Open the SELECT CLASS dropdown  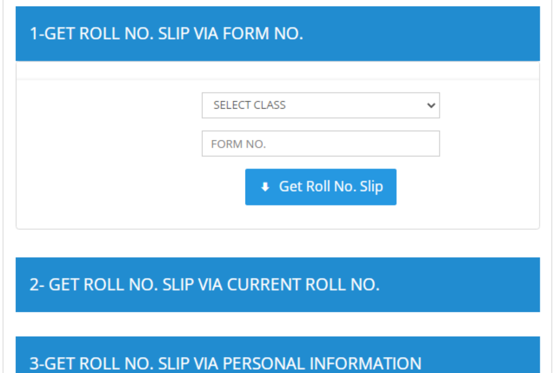pyautogui.click(x=321, y=105)
